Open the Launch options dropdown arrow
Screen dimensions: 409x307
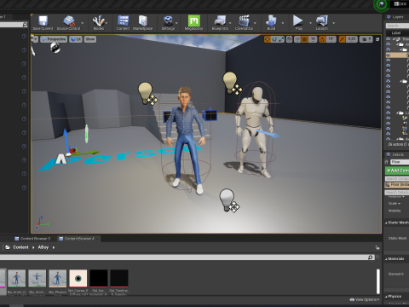coord(334,23)
